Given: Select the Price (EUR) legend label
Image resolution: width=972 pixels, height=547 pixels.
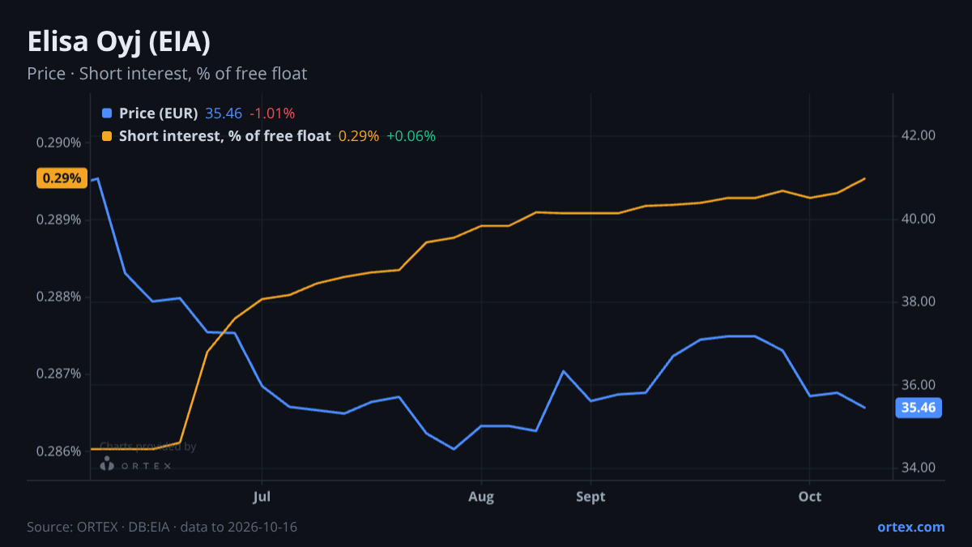Looking at the screenshot, I should coord(159,113).
